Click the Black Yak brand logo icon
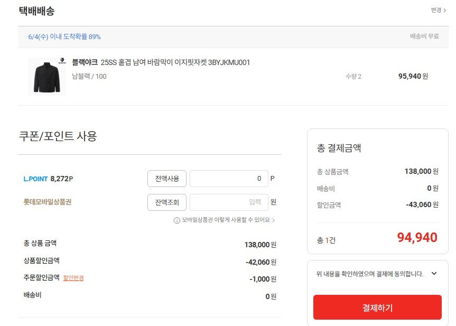 62,60
